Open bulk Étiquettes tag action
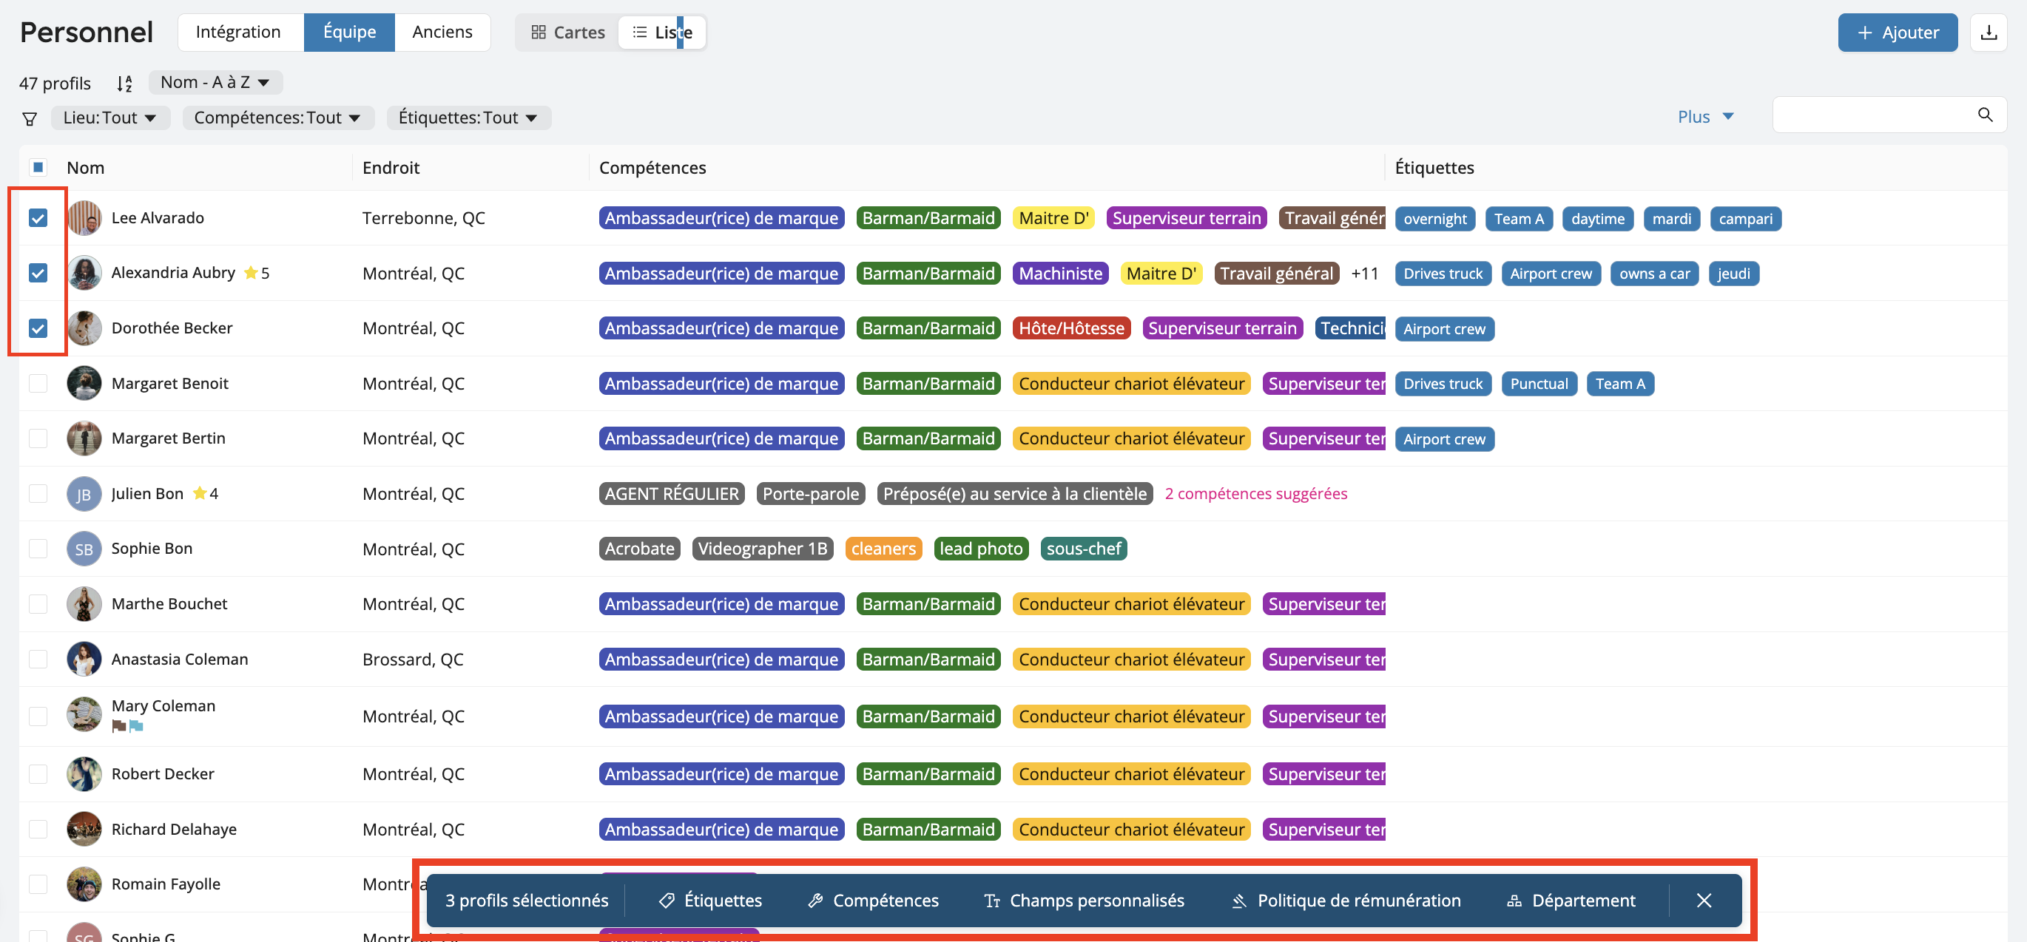 pos(709,901)
